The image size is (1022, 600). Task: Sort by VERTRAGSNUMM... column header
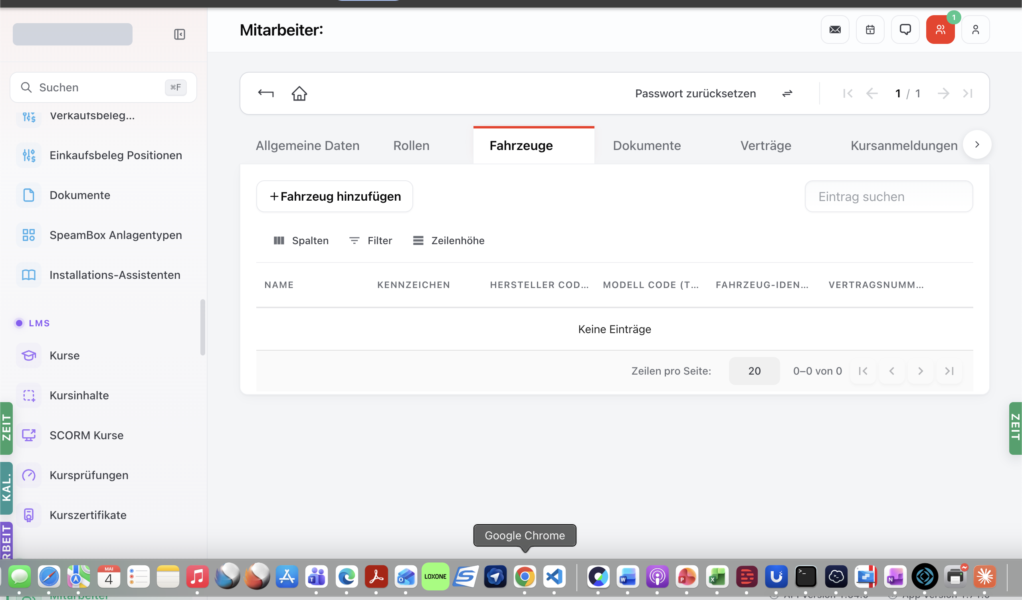(x=876, y=285)
